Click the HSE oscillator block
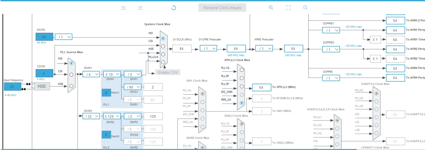Image resolution: width=425 pixels, height=150 pixels. click(x=42, y=86)
